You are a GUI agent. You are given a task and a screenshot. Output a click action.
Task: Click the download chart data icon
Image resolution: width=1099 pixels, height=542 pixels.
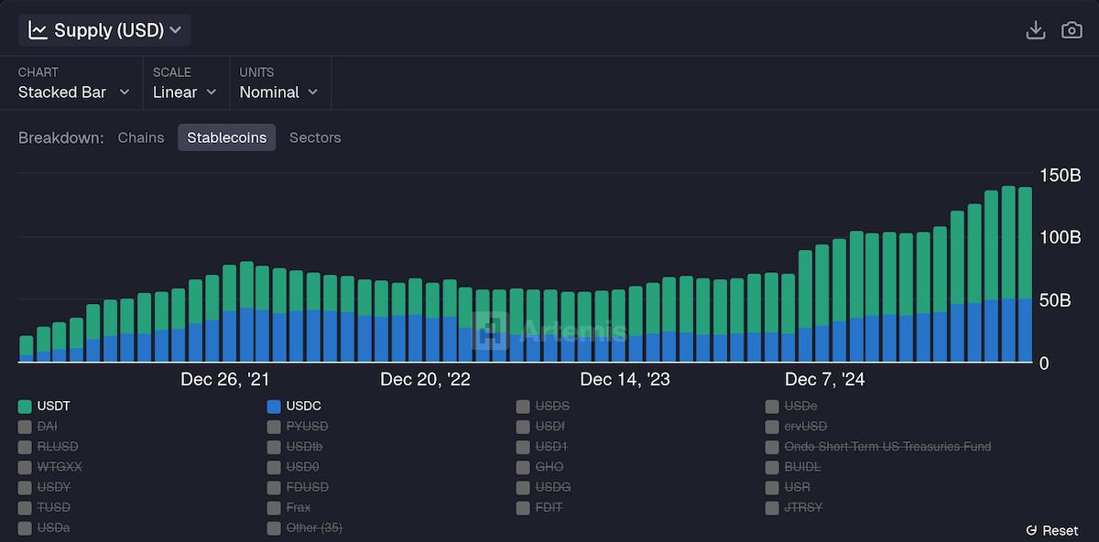tap(1036, 29)
